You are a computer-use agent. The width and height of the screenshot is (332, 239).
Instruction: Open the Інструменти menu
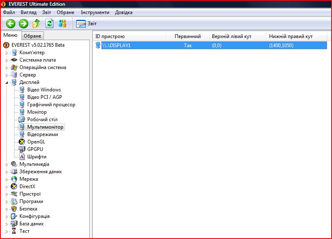click(95, 12)
